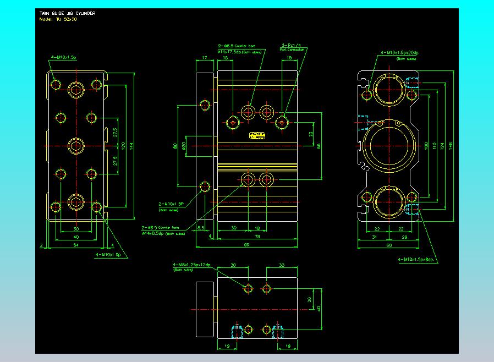Click the 144 height dimension text
The width and height of the screenshot is (494, 362).
(x=132, y=145)
